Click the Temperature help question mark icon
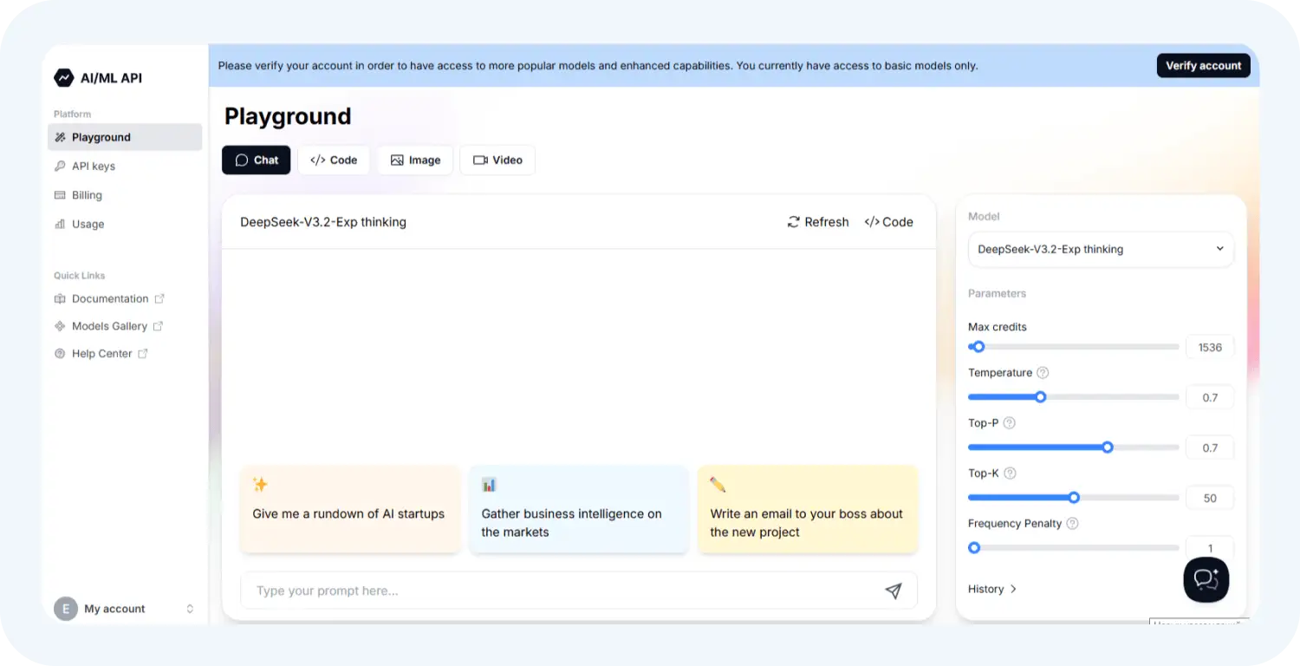 [x=1043, y=373]
